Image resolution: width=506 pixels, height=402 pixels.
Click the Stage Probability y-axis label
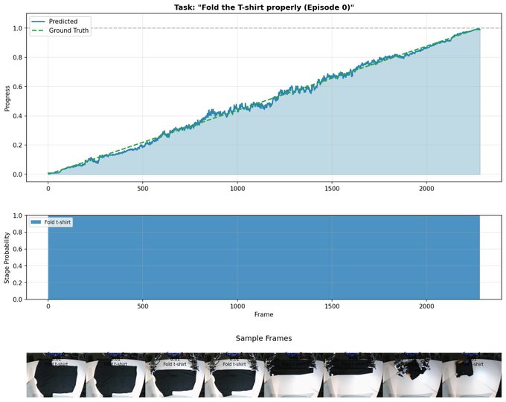pos(7,257)
